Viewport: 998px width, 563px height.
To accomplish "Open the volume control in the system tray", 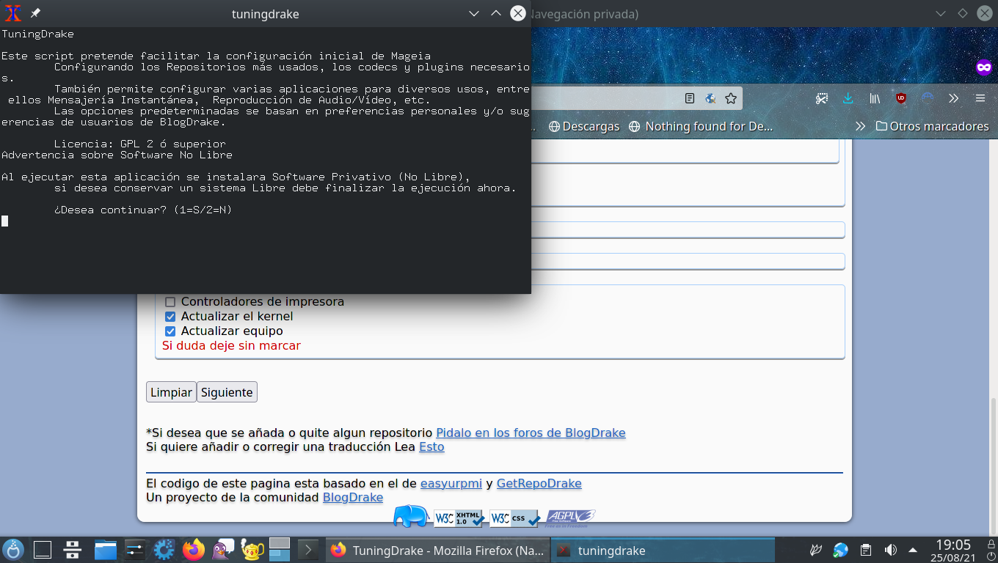I will tap(891, 550).
